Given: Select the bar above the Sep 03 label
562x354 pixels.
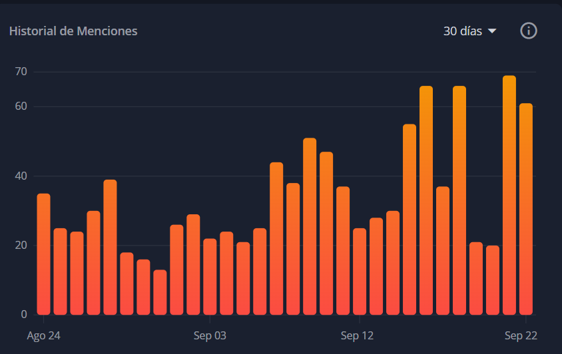Looking at the screenshot, I should click(210, 276).
